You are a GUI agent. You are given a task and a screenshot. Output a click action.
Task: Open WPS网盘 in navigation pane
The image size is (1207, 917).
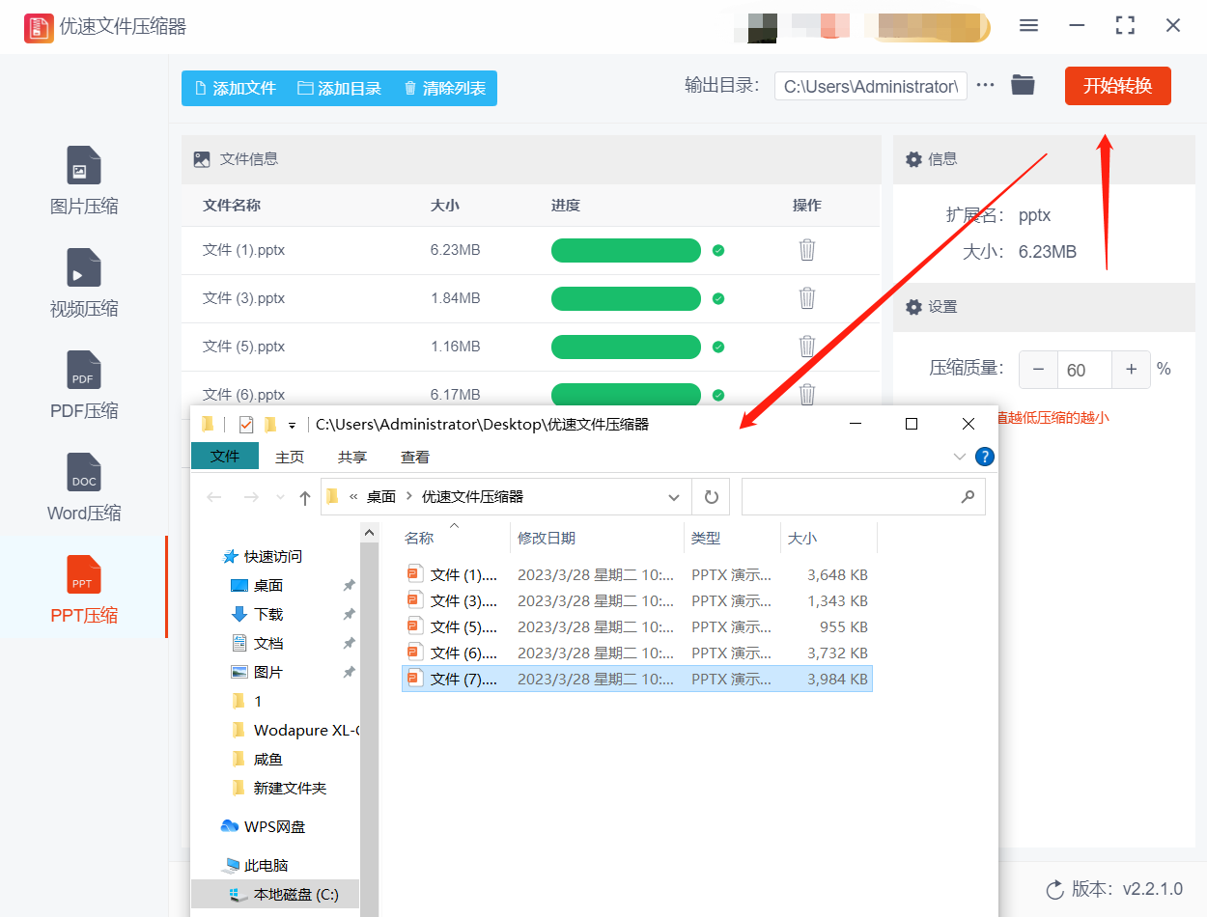(264, 826)
